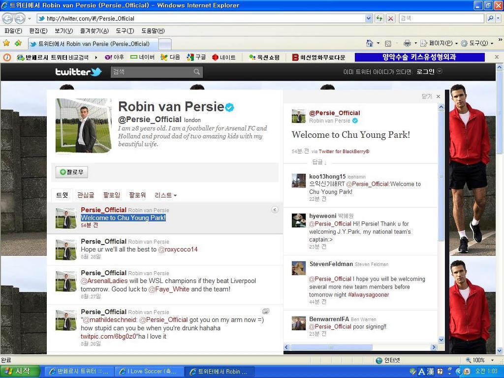Image resolution: width=504 pixels, height=378 pixels.
Task: Click the red Stop loading icon
Action: tap(389, 19)
